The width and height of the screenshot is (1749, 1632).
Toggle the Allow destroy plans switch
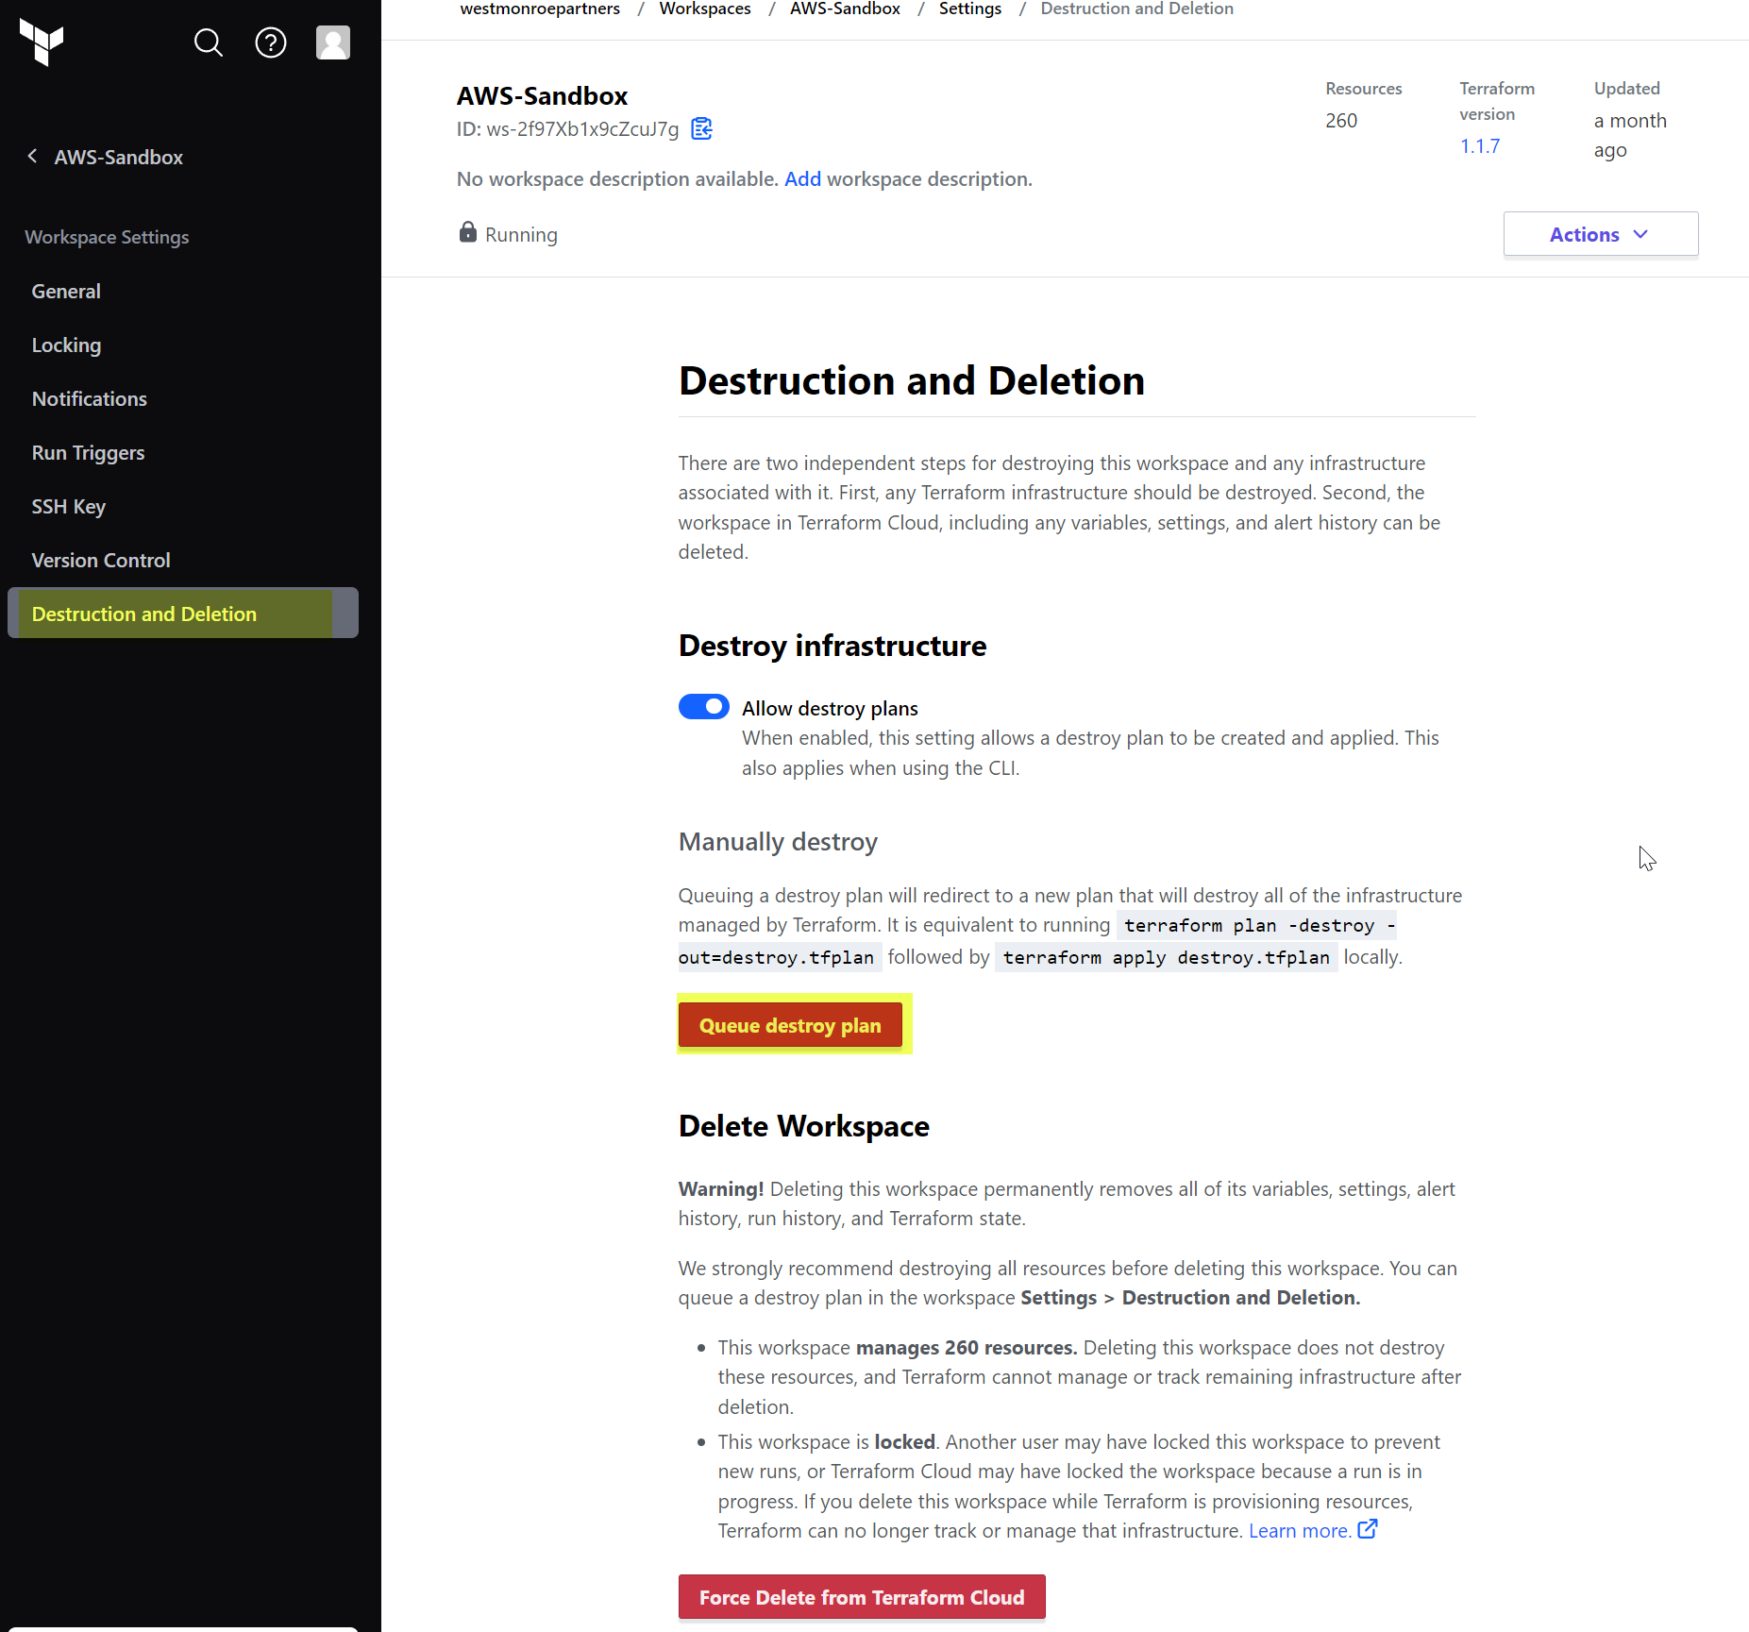(703, 707)
